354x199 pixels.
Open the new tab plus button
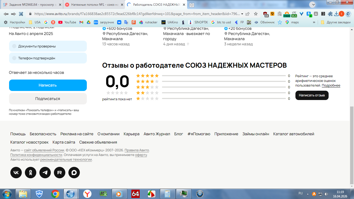pyautogui.click(x=192, y=5)
